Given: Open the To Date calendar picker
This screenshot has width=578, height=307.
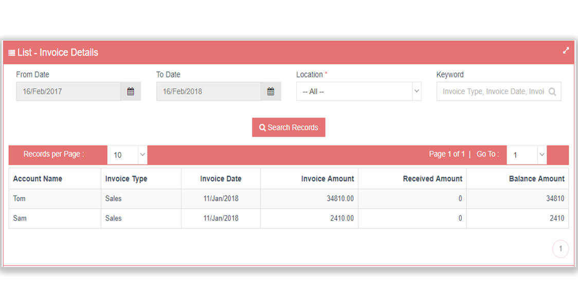Looking at the screenshot, I should pos(271,91).
